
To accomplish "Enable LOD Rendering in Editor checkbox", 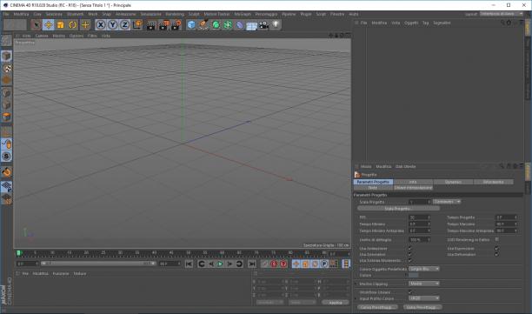I will (x=496, y=239).
